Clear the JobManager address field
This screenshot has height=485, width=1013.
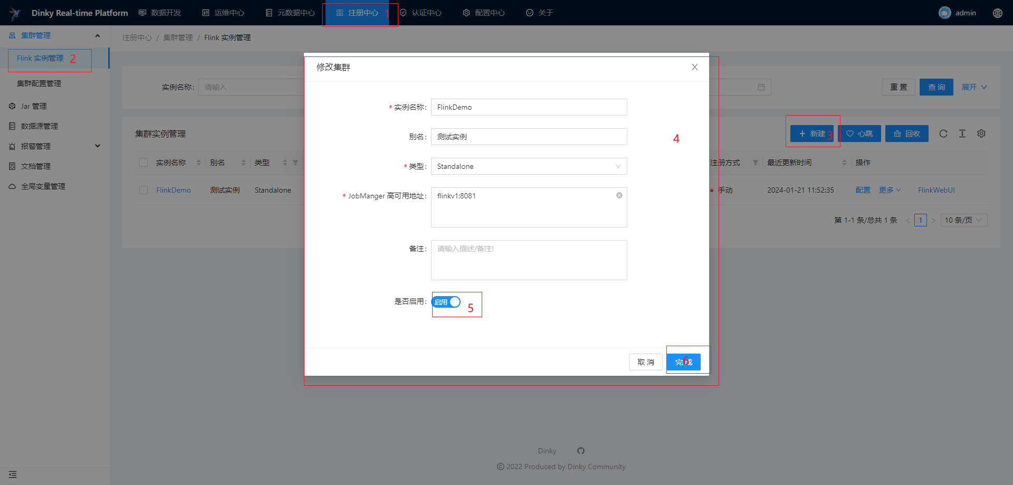point(619,195)
